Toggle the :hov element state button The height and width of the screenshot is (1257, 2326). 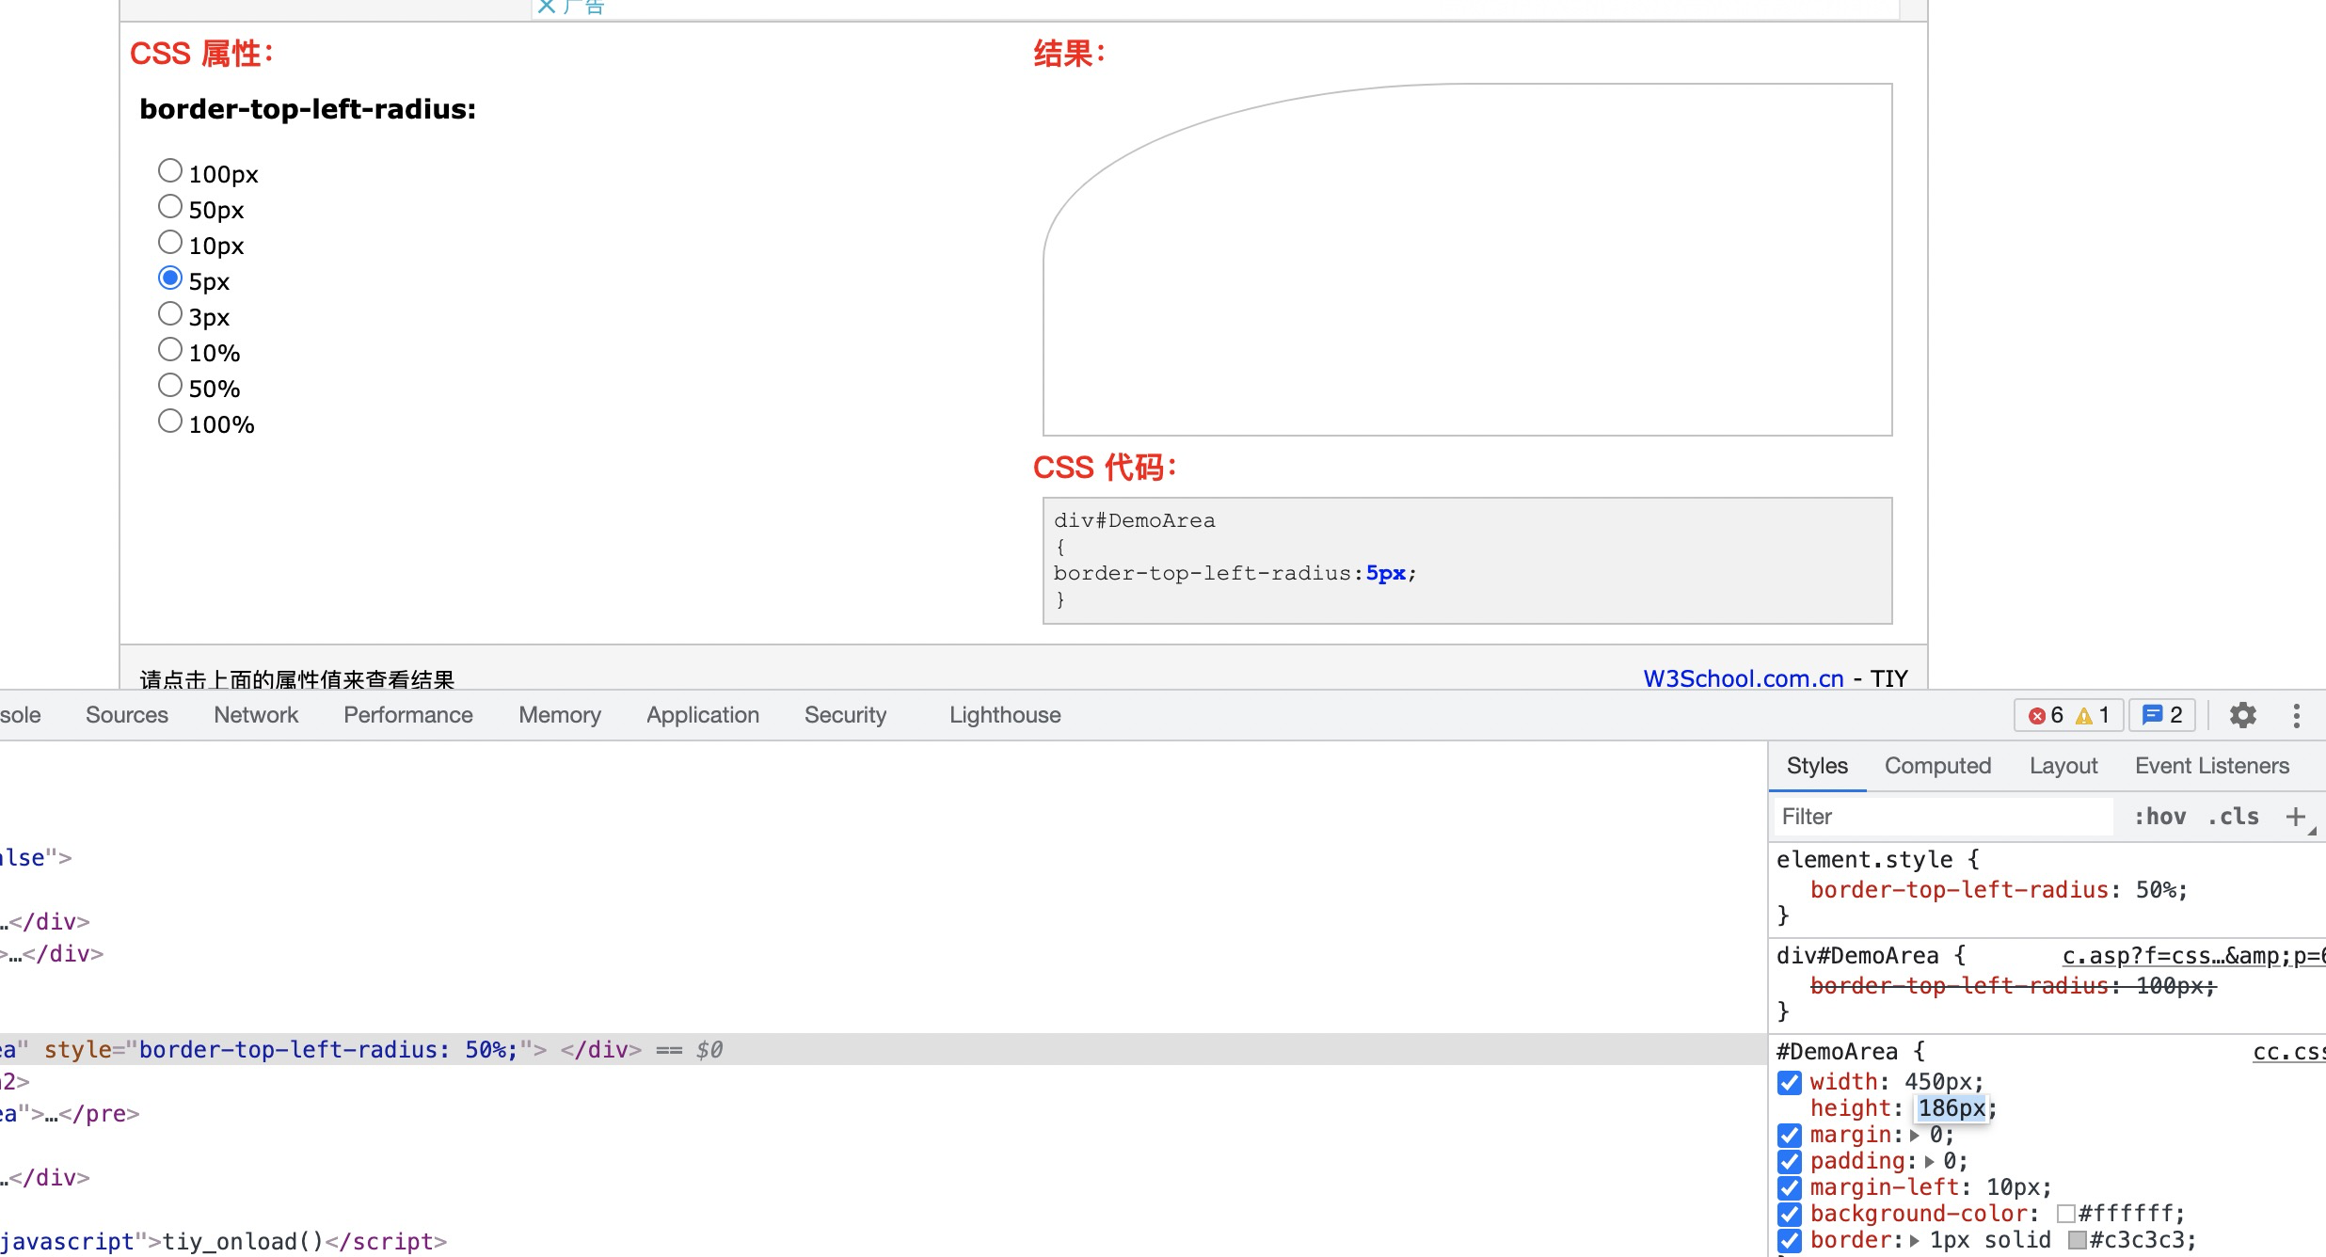(2159, 816)
